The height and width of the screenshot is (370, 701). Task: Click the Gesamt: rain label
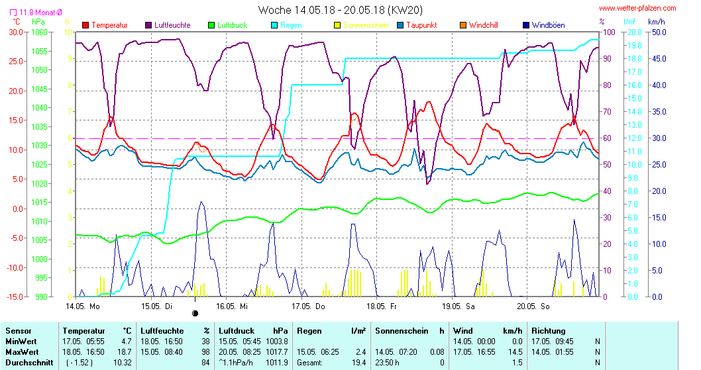coord(309,363)
